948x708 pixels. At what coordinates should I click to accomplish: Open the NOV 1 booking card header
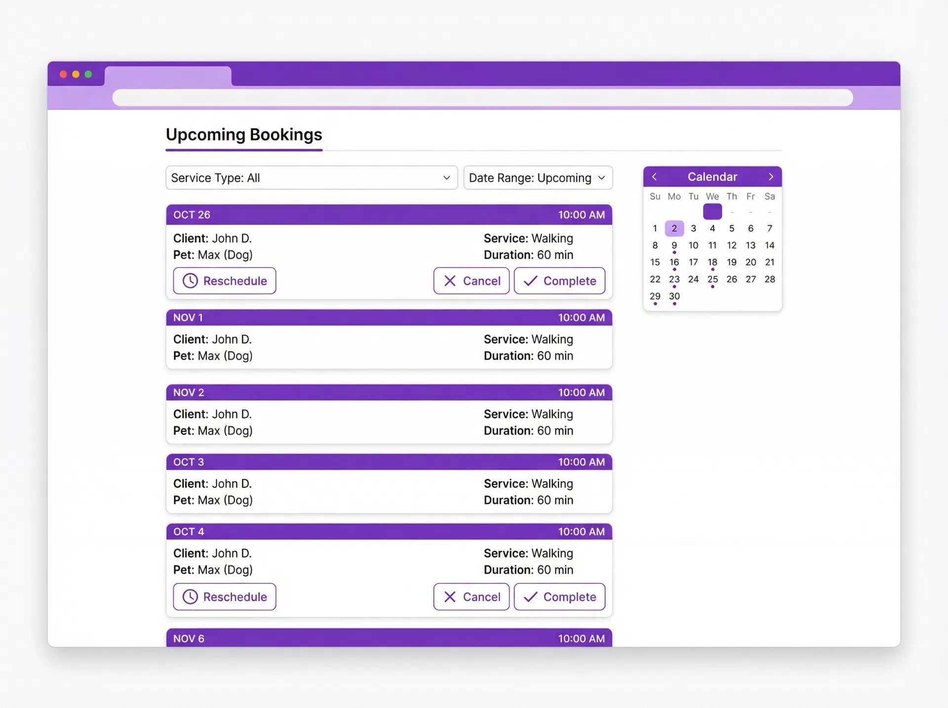(x=389, y=317)
